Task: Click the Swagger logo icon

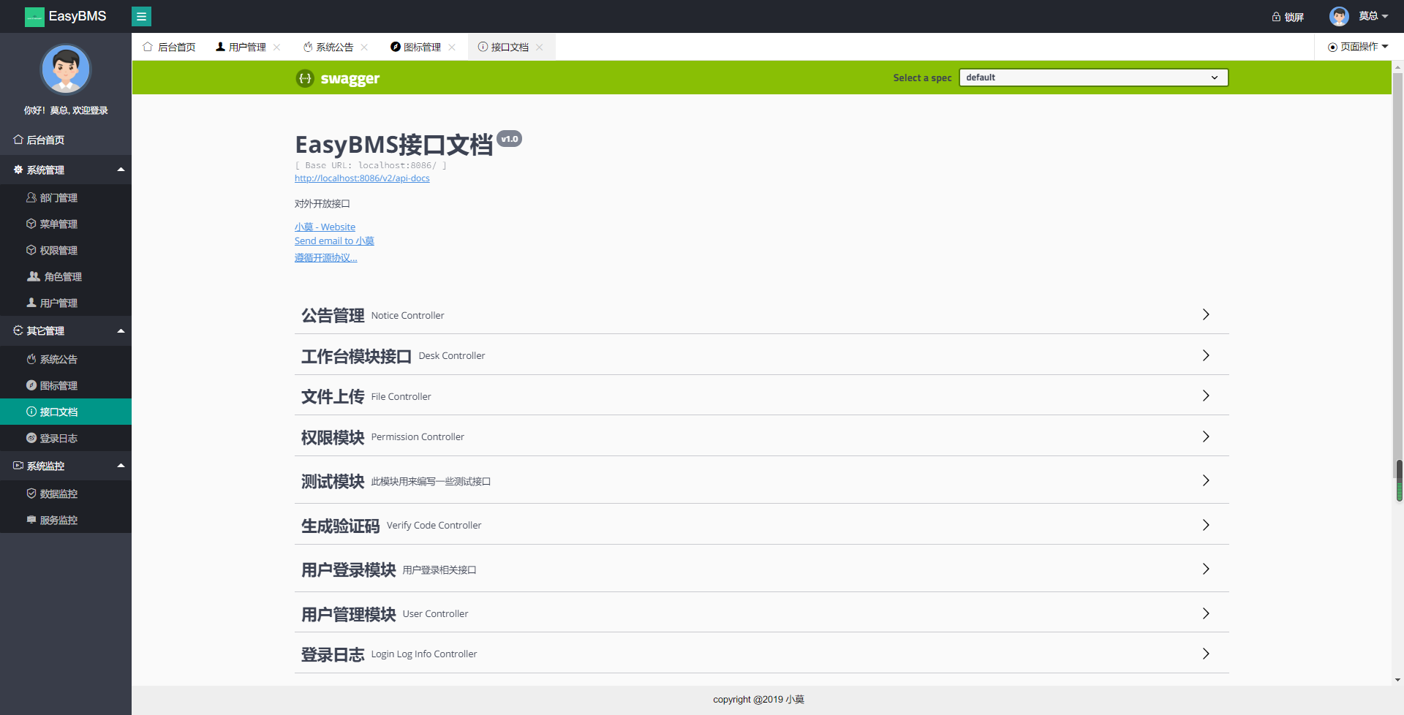Action: [x=305, y=78]
